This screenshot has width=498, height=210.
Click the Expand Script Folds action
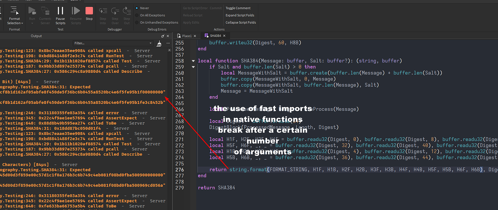coord(240,15)
